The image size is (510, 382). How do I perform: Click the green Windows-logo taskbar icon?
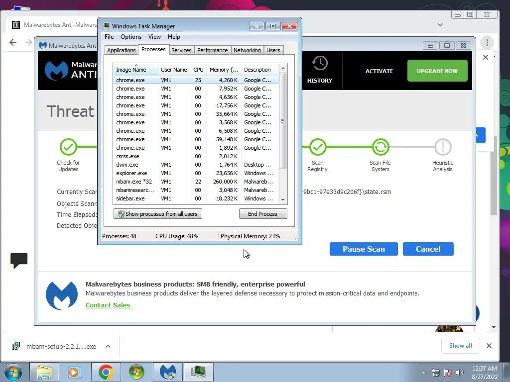136,372
